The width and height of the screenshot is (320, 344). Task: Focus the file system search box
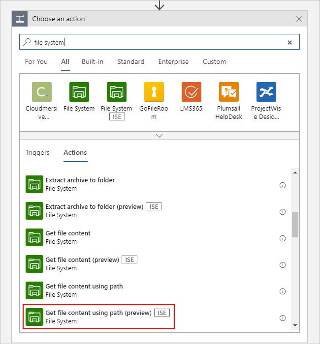[160, 42]
